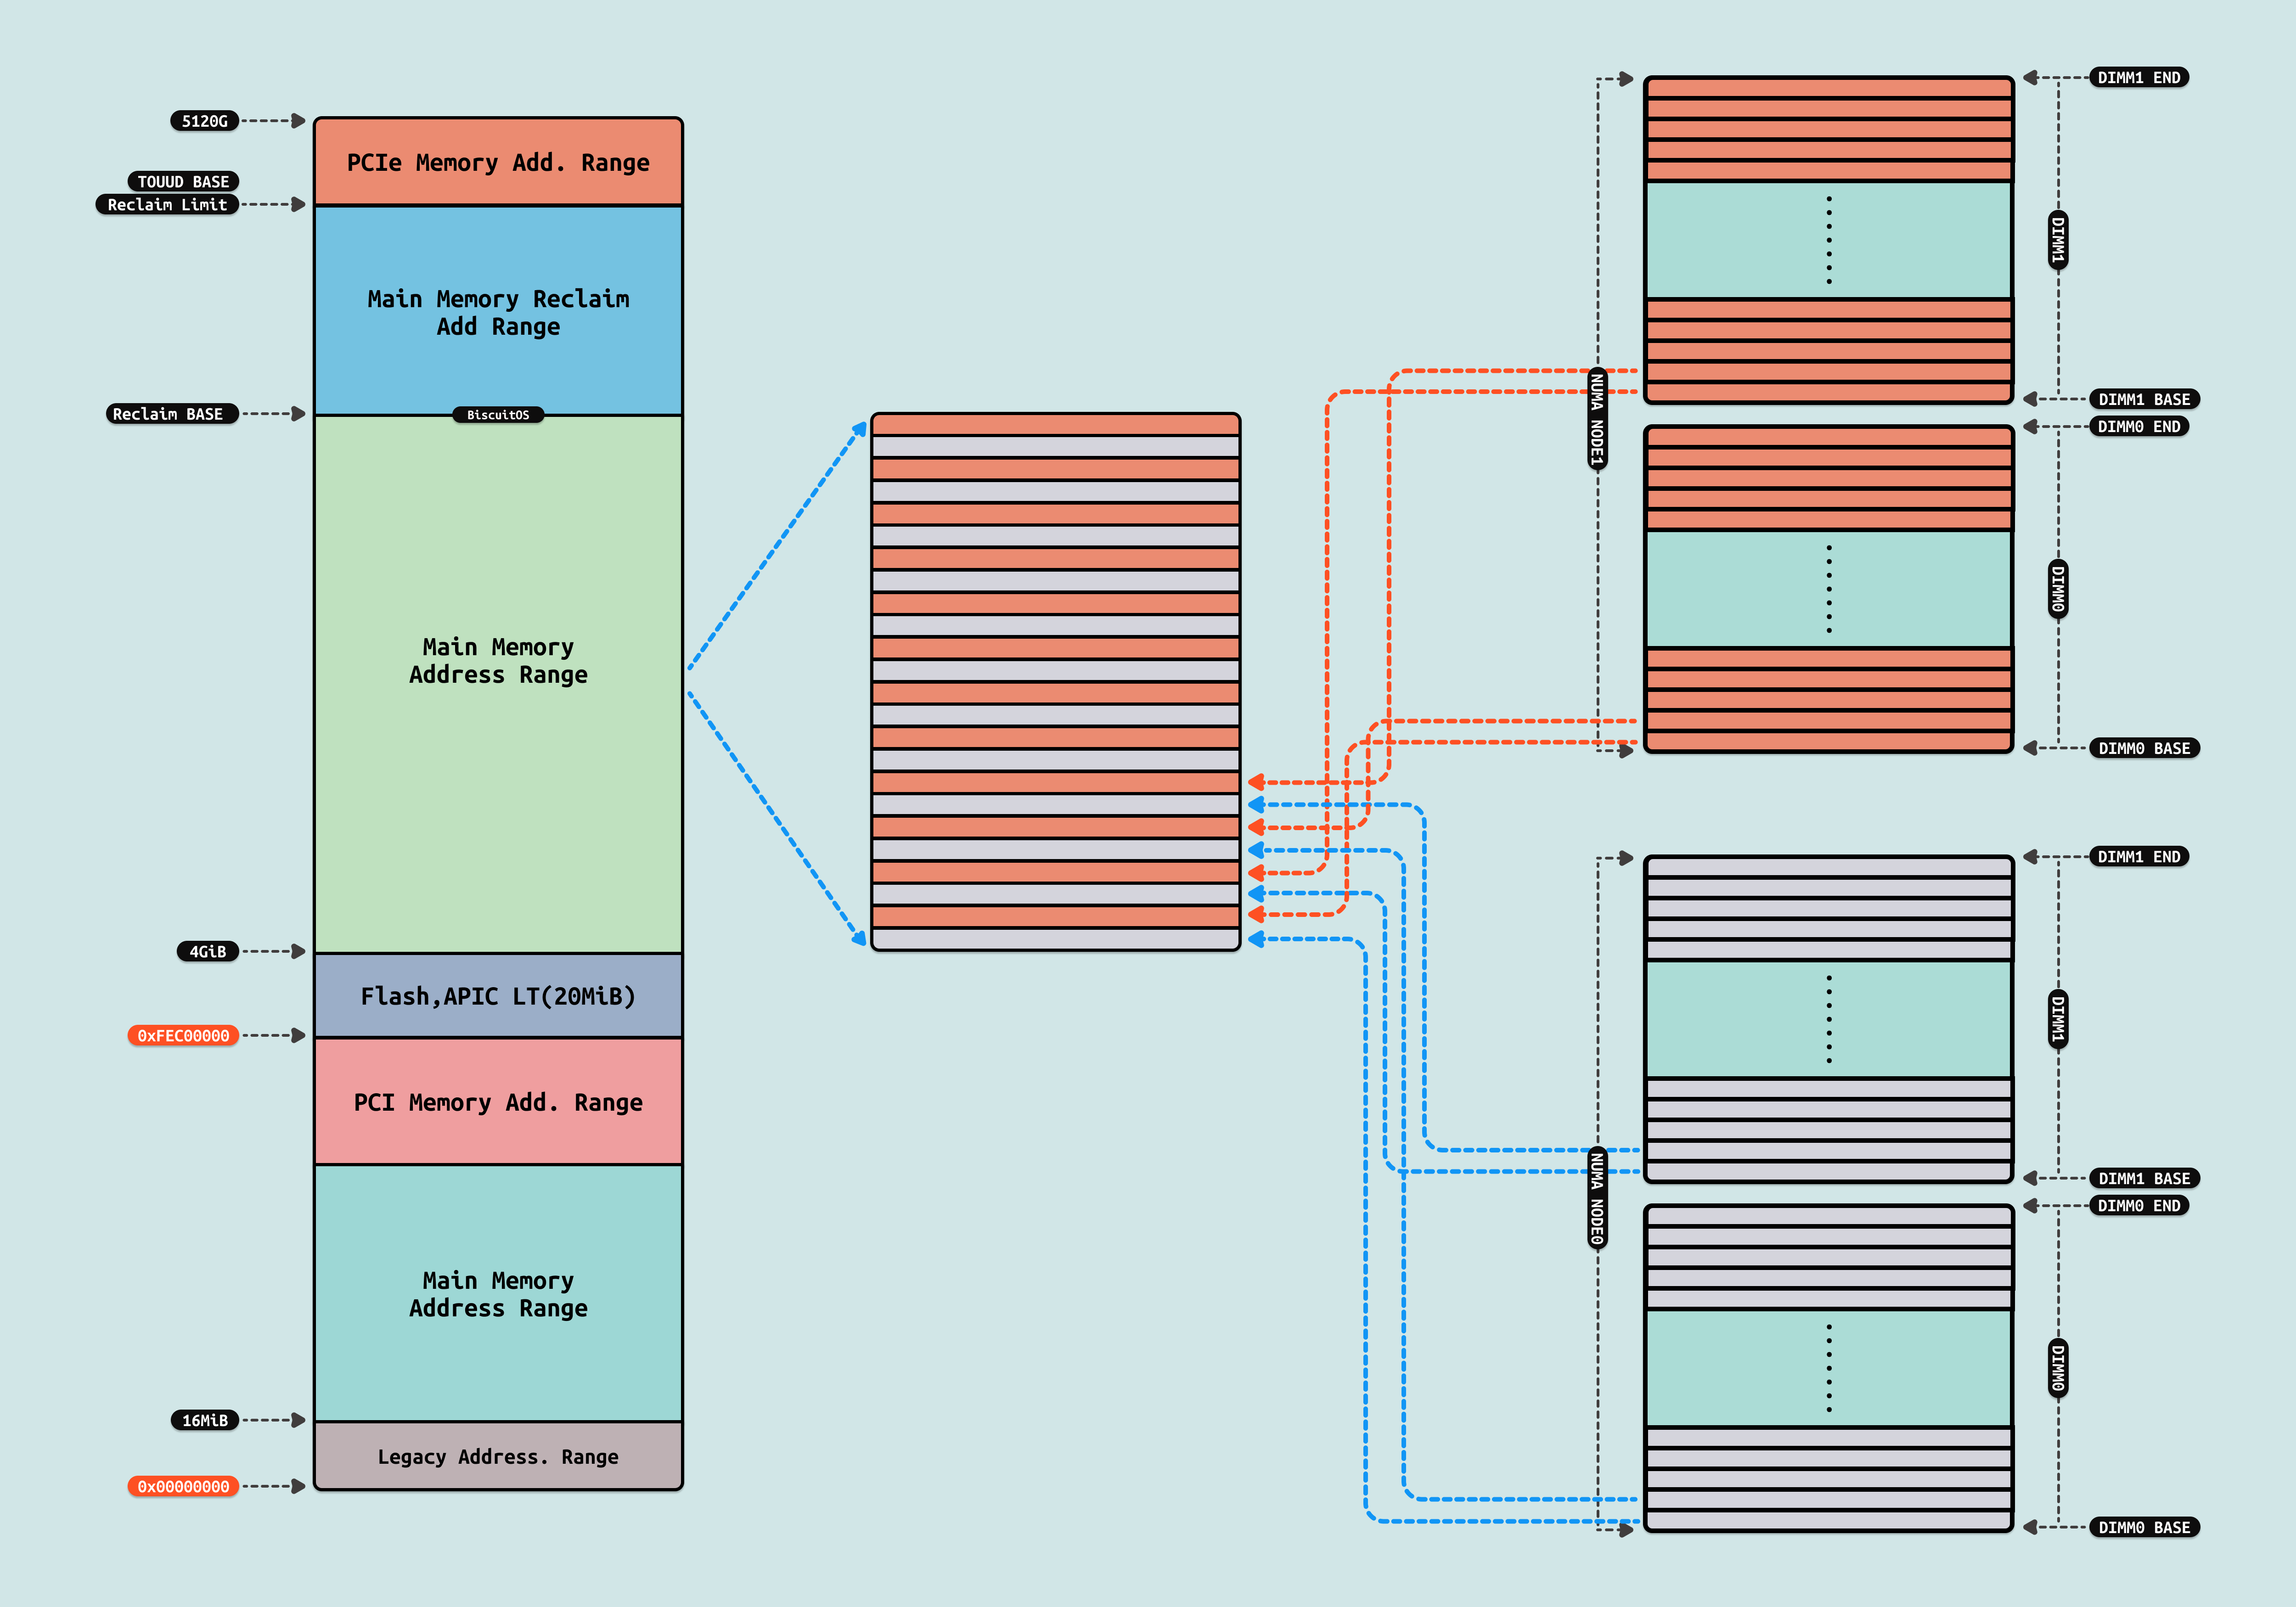Select the PCIe Memory Add. Range block
This screenshot has height=1607, width=2296.
click(x=498, y=162)
